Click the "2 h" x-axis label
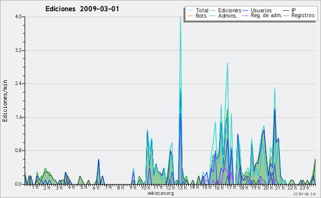The width and height of the screenshot is (321, 198). coord(47,187)
